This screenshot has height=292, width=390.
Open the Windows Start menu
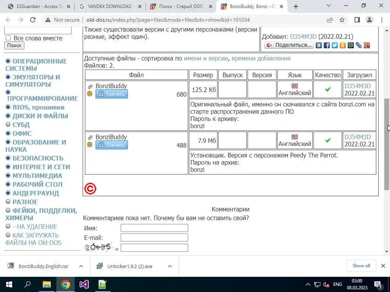[x=9, y=284]
